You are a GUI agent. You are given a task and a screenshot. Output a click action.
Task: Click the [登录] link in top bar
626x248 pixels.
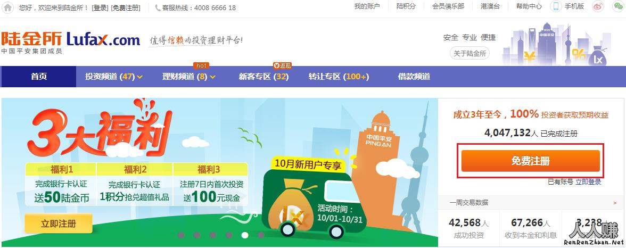[100, 7]
